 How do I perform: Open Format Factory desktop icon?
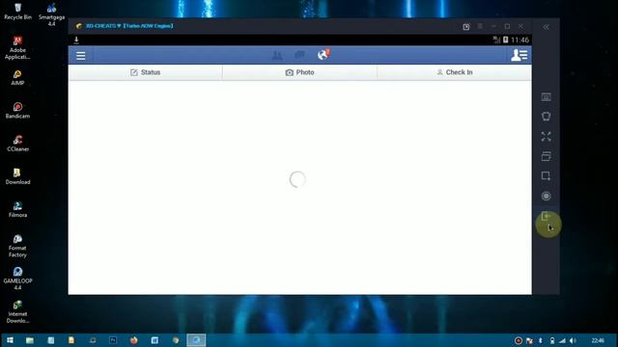point(17,246)
